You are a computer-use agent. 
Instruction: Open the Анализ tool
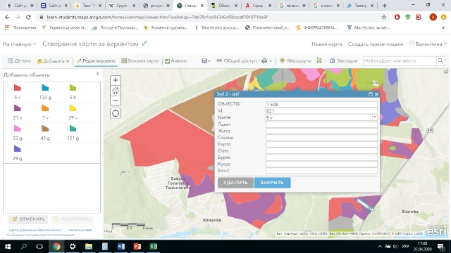(175, 61)
